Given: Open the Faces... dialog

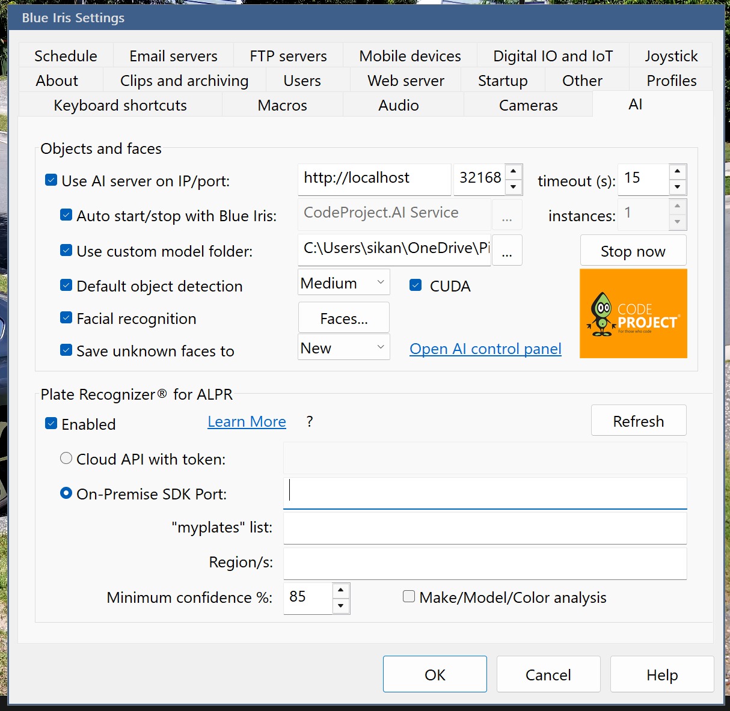Looking at the screenshot, I should (x=344, y=318).
